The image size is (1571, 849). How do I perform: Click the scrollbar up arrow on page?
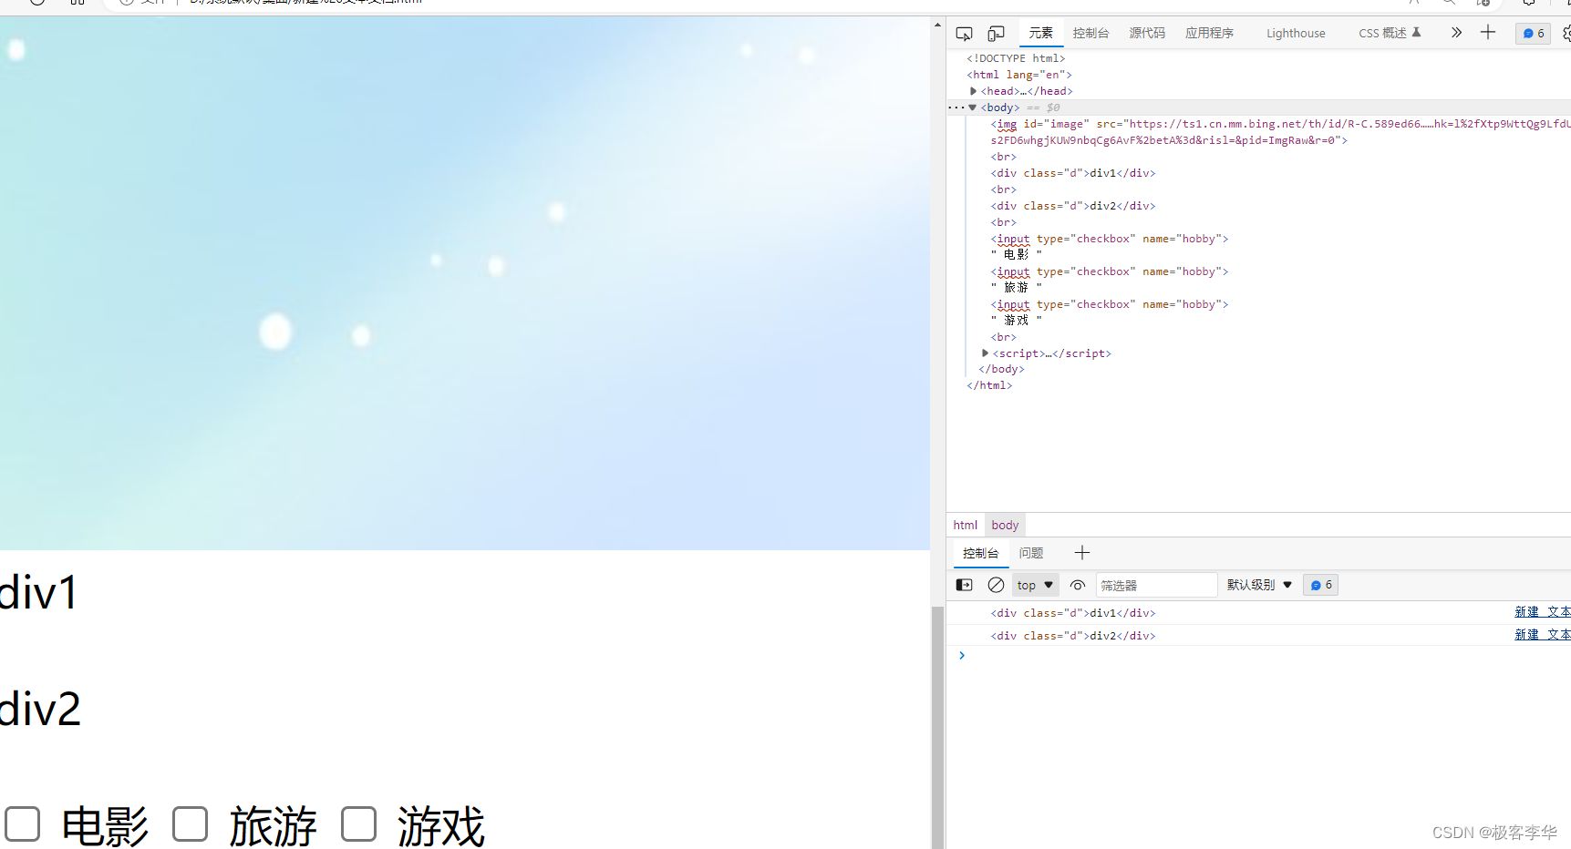(x=937, y=26)
